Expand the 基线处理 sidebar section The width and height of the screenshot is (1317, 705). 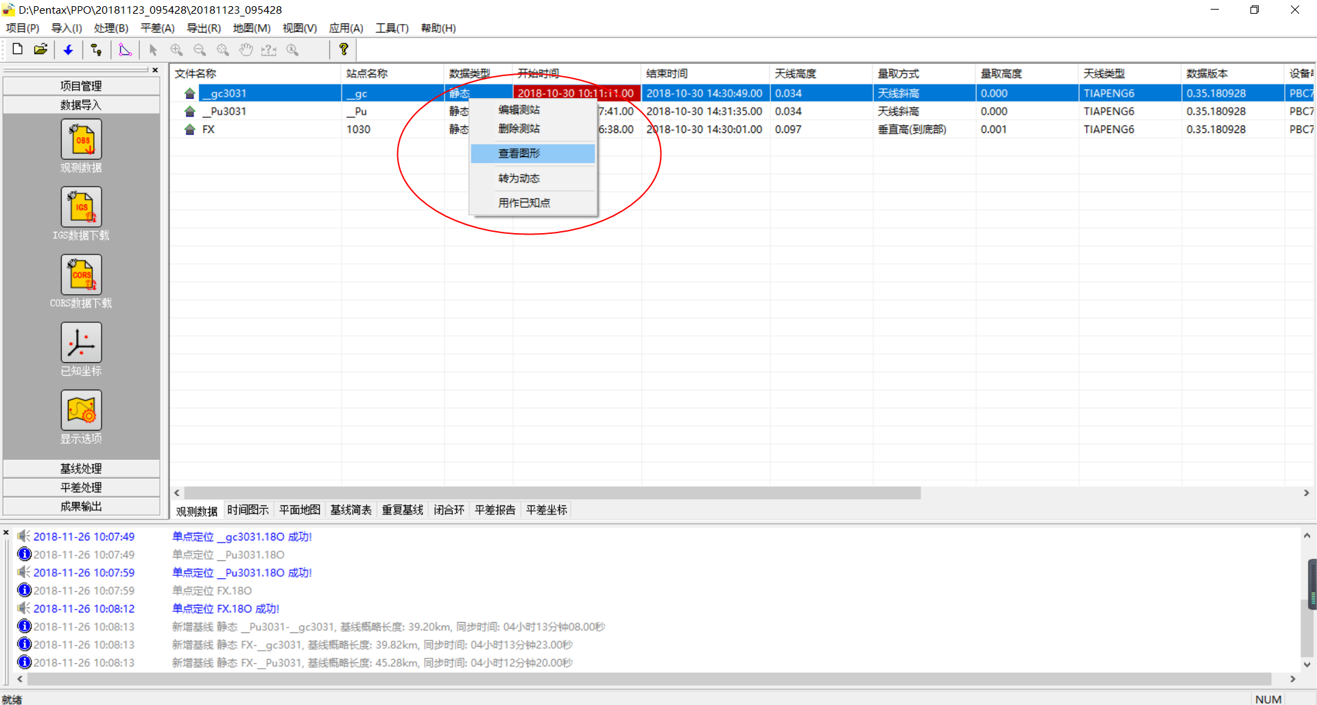(x=81, y=468)
